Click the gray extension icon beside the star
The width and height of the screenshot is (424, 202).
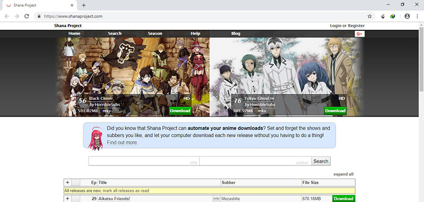[x=383, y=16]
